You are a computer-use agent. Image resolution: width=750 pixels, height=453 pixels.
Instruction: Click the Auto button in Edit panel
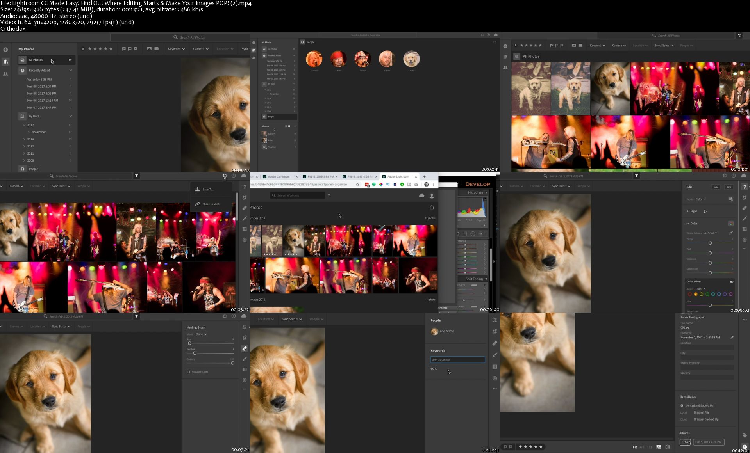716,187
